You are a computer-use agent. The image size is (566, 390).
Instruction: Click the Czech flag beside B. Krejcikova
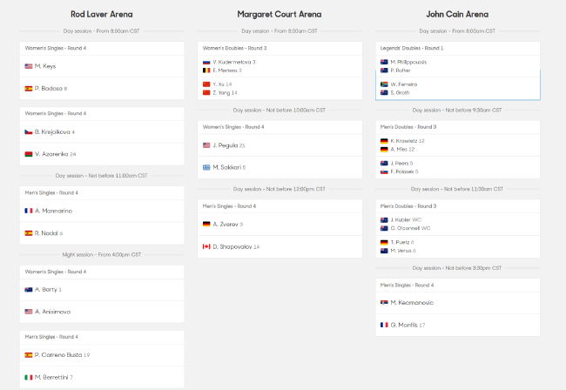pos(28,131)
